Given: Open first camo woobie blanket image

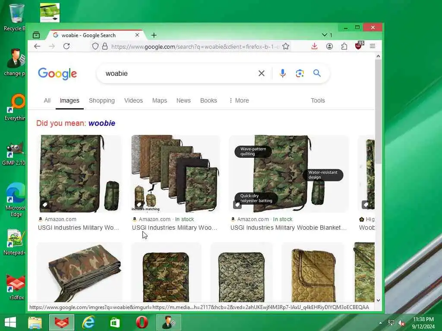Looking at the screenshot, I should click(79, 174).
